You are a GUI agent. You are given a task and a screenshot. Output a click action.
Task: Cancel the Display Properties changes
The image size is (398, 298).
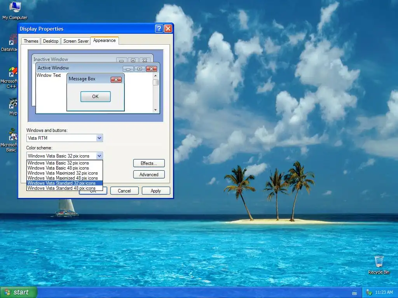point(124,191)
